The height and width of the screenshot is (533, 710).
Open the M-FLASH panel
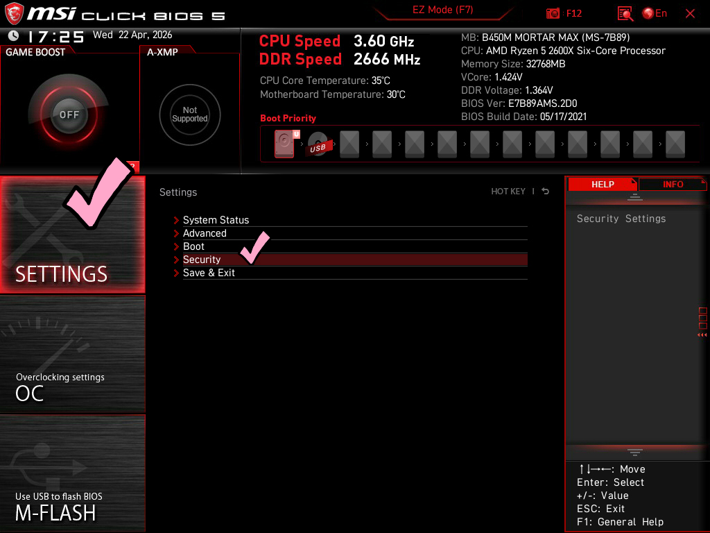72,473
